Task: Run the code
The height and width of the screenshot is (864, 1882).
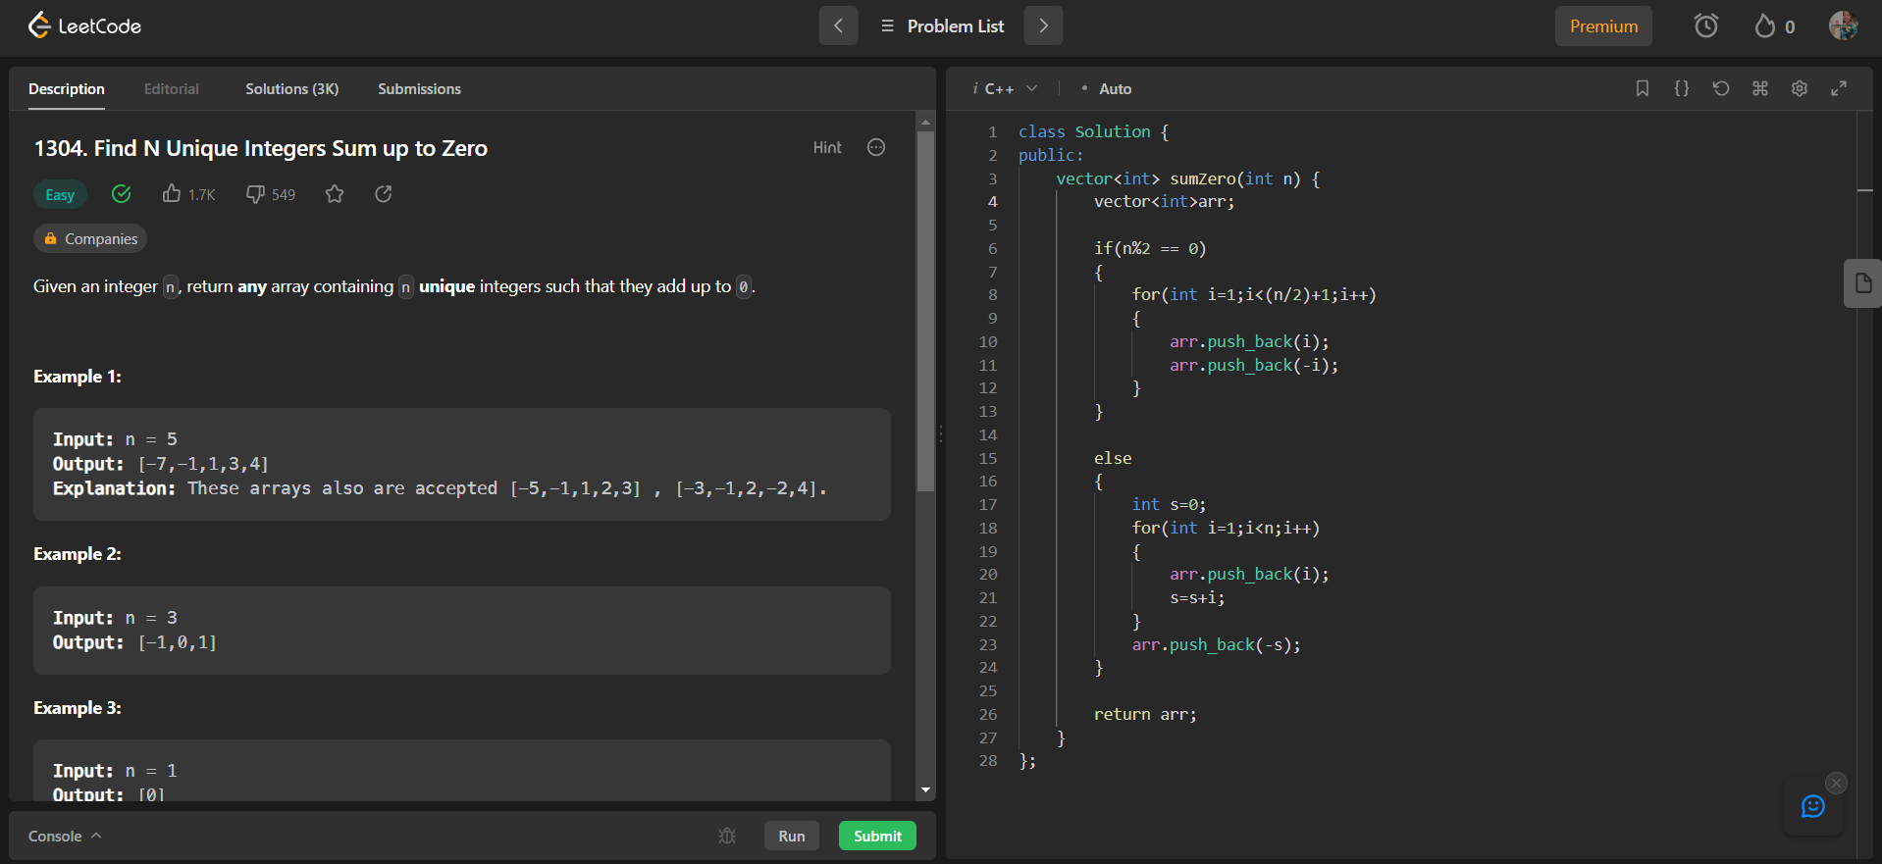Action: (x=792, y=836)
